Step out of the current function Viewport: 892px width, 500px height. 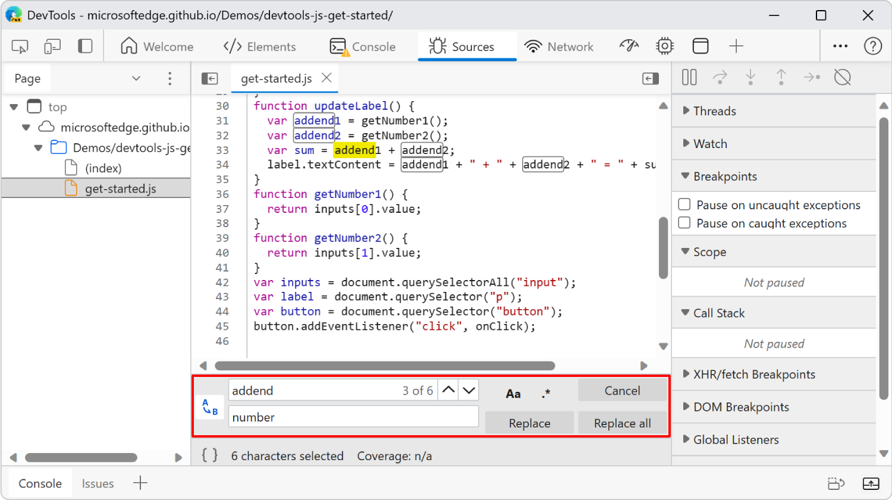pos(781,77)
